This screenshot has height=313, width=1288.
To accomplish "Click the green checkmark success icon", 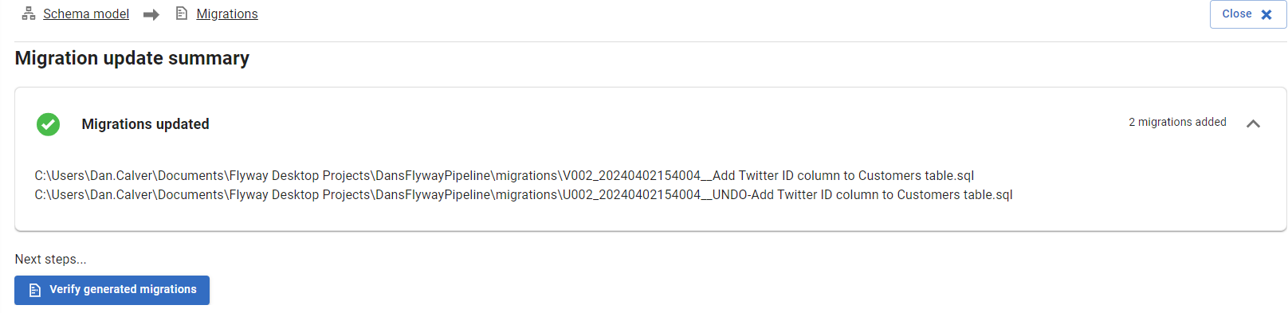I will pyautogui.click(x=48, y=124).
